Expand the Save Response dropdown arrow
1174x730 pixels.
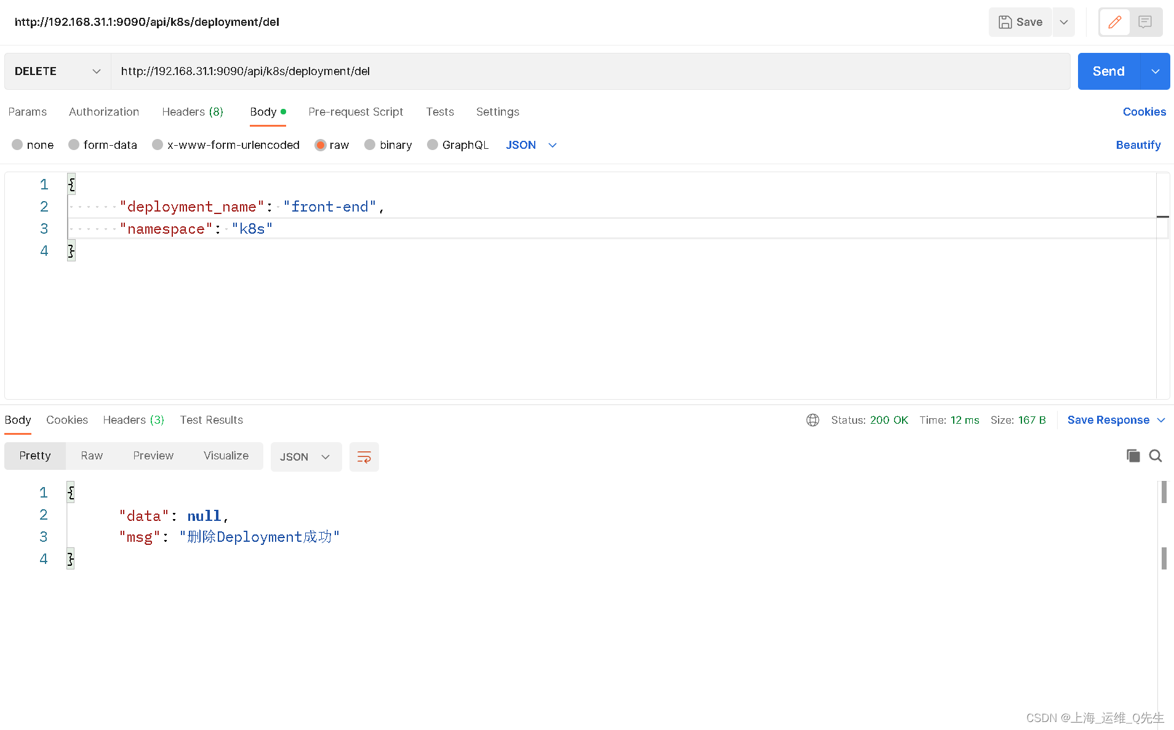pos(1161,420)
